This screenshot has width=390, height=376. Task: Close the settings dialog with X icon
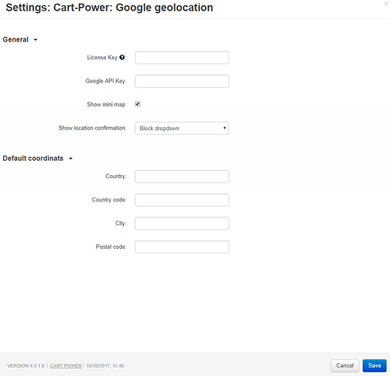tap(386, 4)
